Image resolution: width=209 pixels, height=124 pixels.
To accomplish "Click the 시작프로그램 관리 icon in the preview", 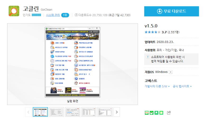I will pos(52,61).
